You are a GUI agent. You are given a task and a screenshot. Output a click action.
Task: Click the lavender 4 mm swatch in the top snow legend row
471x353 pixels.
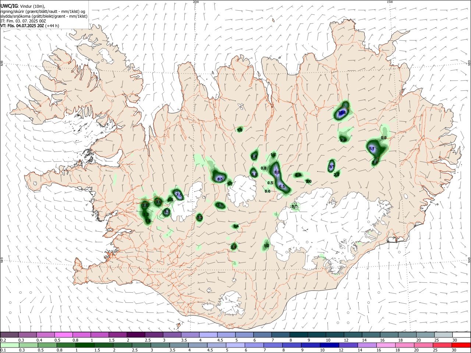[208, 335]
